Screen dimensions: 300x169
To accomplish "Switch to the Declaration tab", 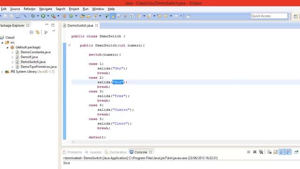I will tap(116, 152).
